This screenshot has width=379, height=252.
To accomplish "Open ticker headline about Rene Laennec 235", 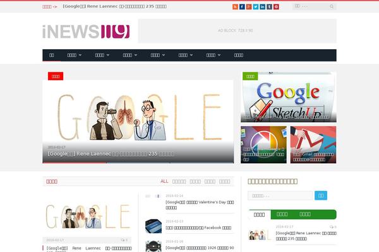I will coord(114,6).
